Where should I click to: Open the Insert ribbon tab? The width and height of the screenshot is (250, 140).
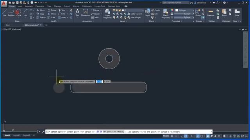point(20,6)
